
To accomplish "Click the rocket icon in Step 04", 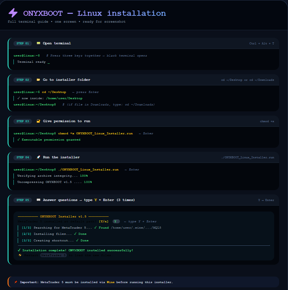I will click(38, 157).
